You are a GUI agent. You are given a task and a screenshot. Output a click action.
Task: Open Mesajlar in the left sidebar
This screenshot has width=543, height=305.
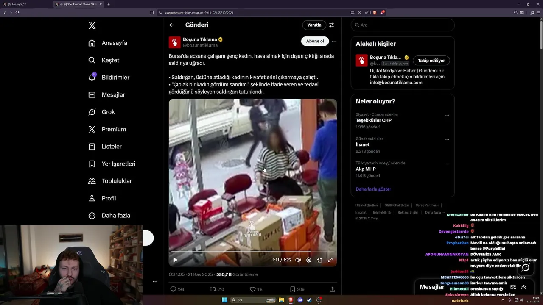coord(106,95)
